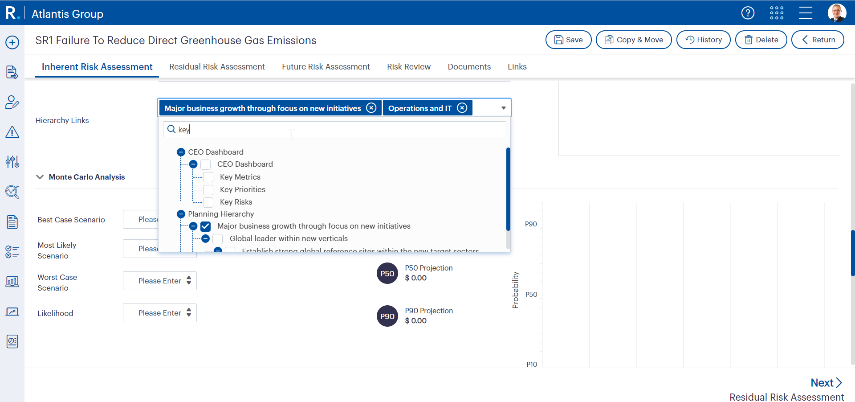Open the trend line presentation sidebar icon
Screen dimensions: 855x402
pos(12,312)
